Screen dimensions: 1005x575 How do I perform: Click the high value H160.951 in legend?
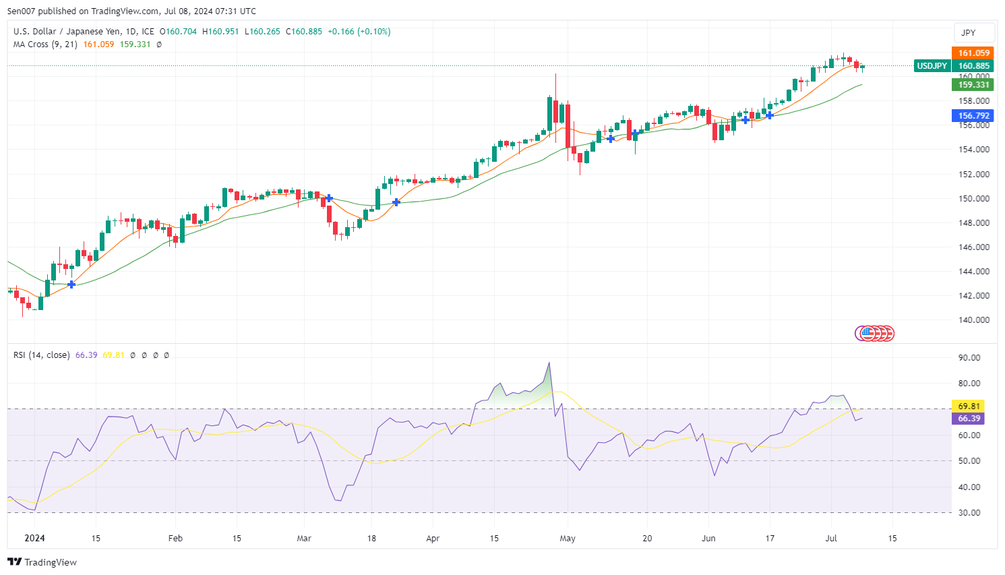click(220, 32)
